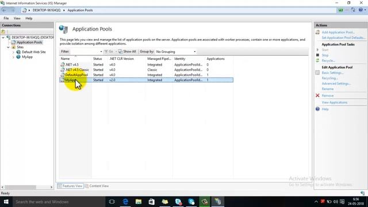Click the Stop pool task icon
Screen dimensions: 368x207
[317, 55]
